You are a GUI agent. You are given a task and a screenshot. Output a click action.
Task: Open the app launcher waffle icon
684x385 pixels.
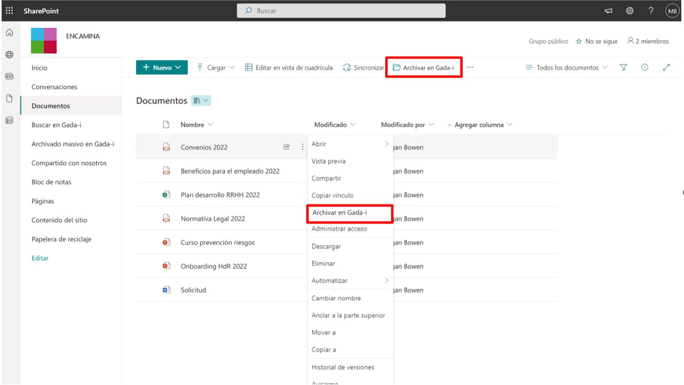pos(10,11)
